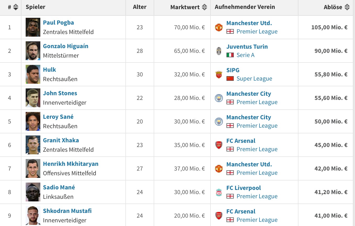Click the FC Liverpool club crest
This screenshot has width=355, height=226.
tap(219, 192)
